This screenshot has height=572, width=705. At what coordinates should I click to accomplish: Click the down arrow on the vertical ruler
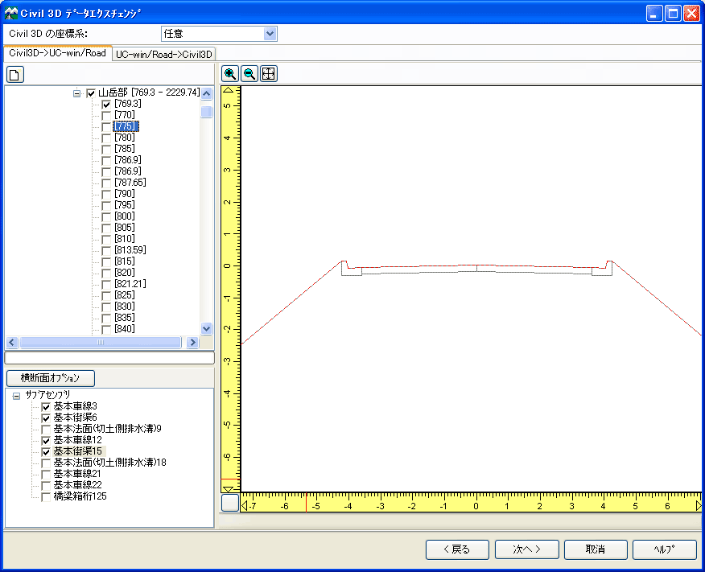click(x=229, y=488)
